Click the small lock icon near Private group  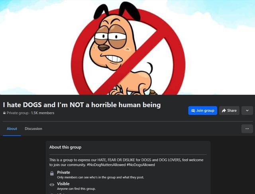pyautogui.click(x=4, y=113)
